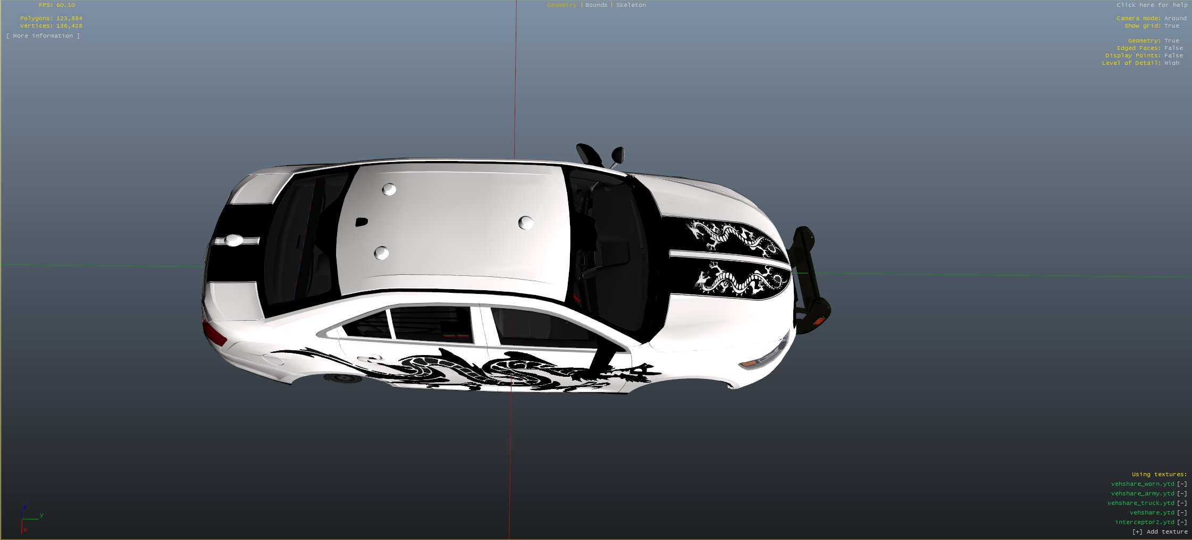
Task: Turn off the Geometry: True display setting
Action: [x=1171, y=41]
